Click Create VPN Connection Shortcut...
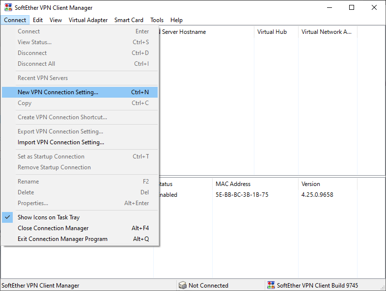 click(80, 117)
